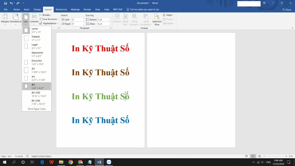
Task: Undo the last action
Action: point(11,3)
